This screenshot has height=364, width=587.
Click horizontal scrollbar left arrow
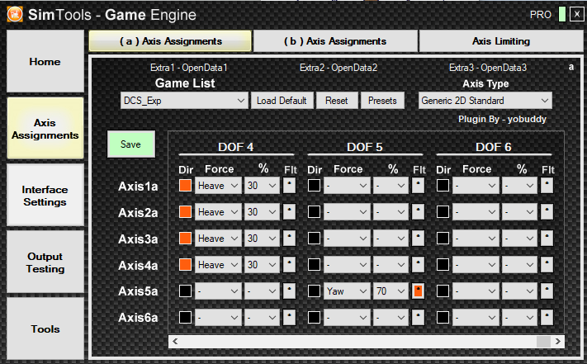tap(175, 341)
